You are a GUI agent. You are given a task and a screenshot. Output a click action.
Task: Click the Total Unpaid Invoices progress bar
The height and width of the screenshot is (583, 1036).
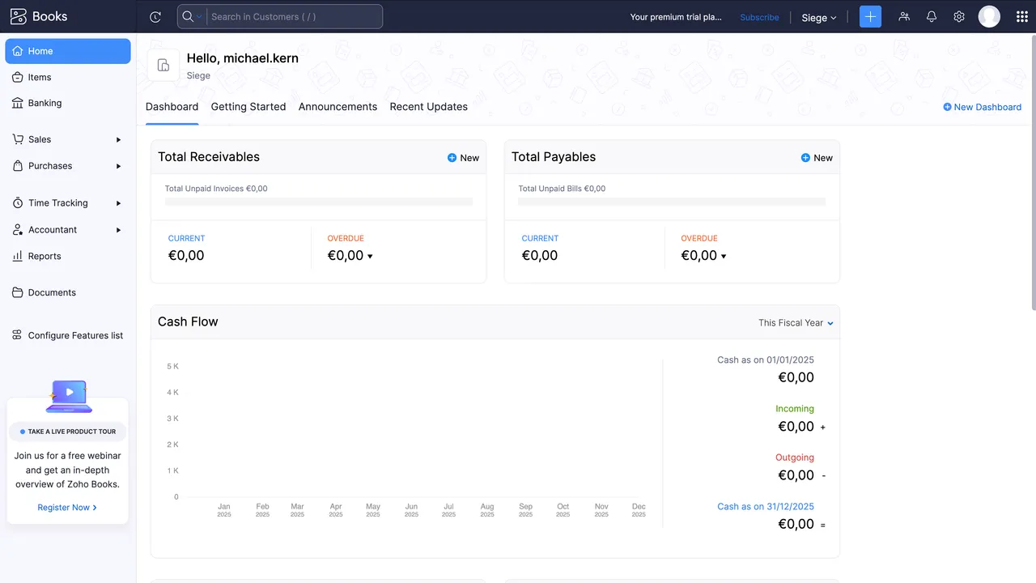point(319,202)
